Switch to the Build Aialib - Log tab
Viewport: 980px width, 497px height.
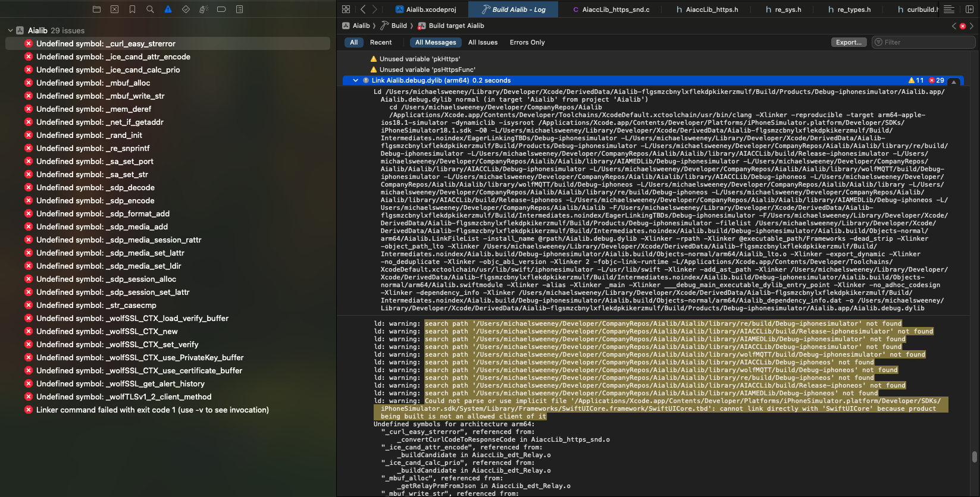point(513,10)
